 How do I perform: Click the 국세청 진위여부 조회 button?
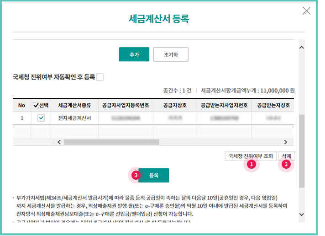250,156
